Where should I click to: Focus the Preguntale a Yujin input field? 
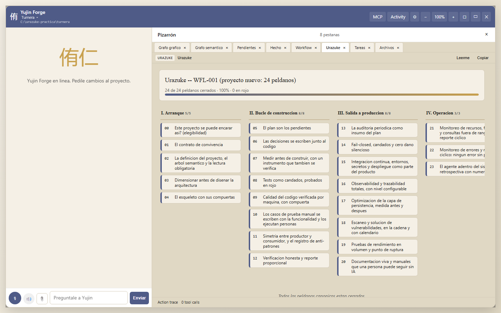[89, 298]
